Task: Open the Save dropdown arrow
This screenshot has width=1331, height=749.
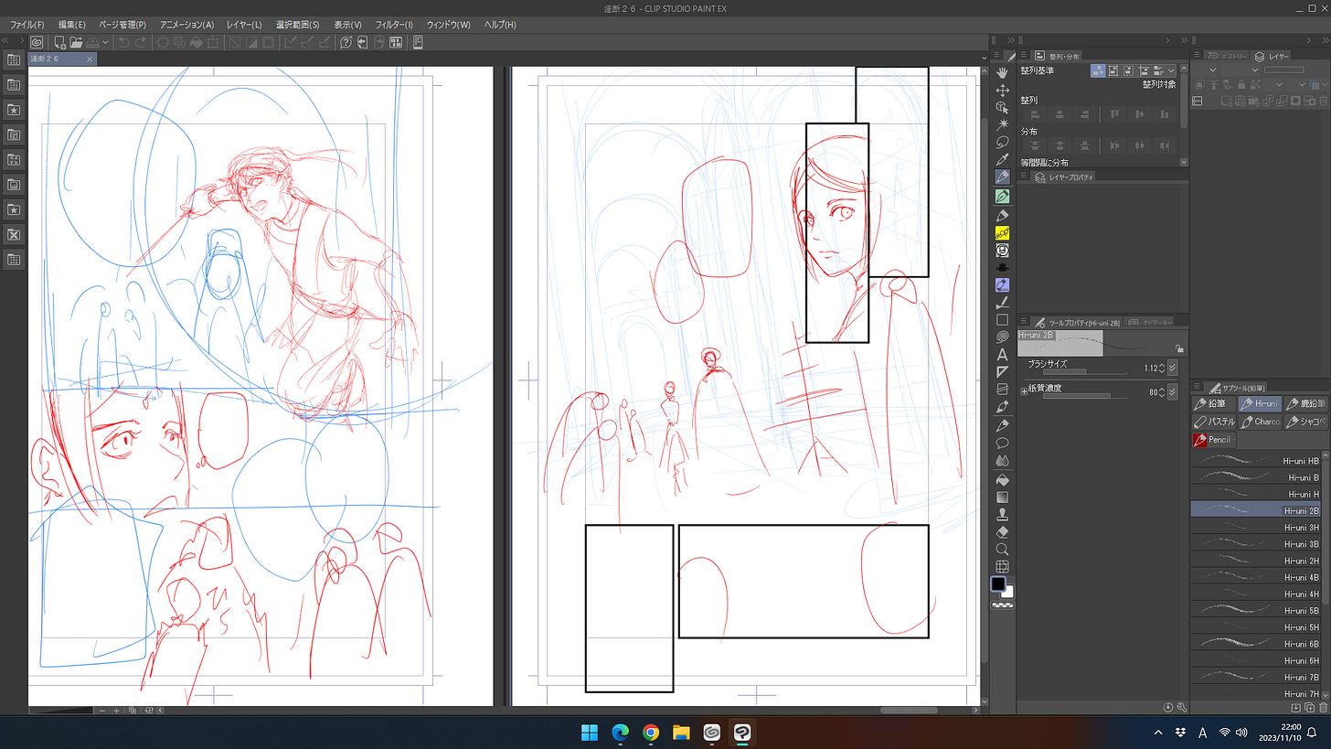Action: point(106,42)
